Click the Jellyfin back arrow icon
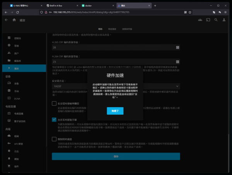Viewport: 232px width, 175px height. pyautogui.click(x=6, y=20)
